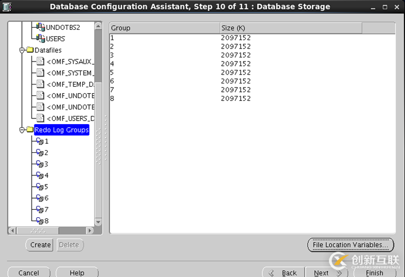This screenshot has height=277, width=405.
Task: Click Group 2 cell in the table
Action: tap(165, 46)
